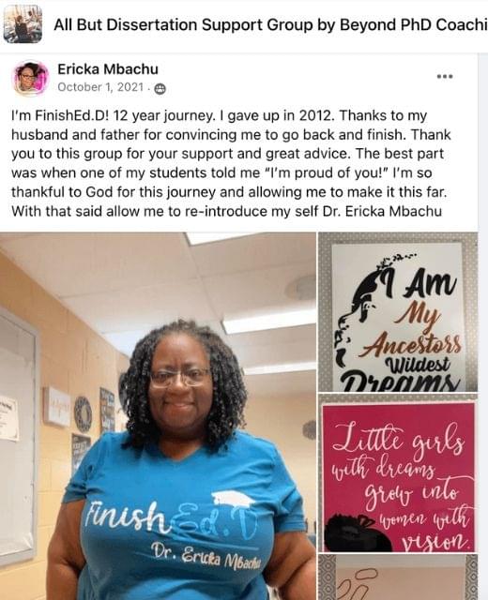Open the 'I Am My Ancestors Wildest Dreams' photo
The width and height of the screenshot is (488, 600).
398,312
